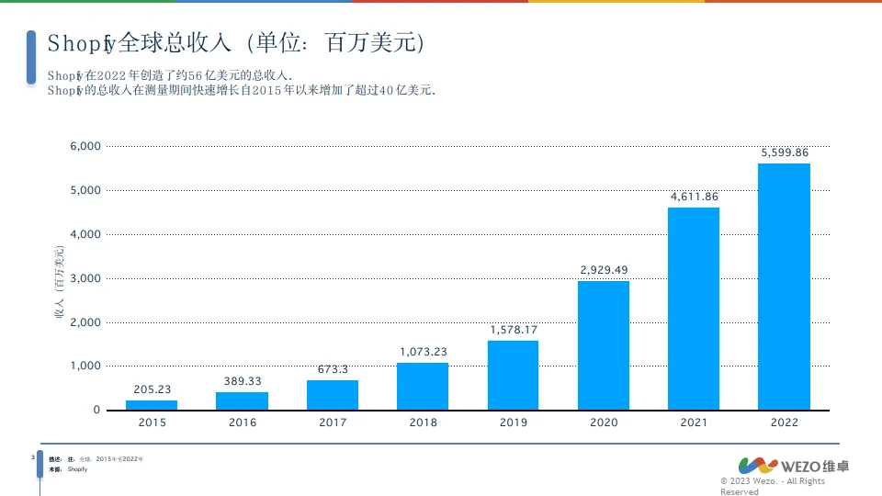Image resolution: width=882 pixels, height=496 pixels.
Task: Select the 2020 revenue bar
Action: tap(604, 345)
